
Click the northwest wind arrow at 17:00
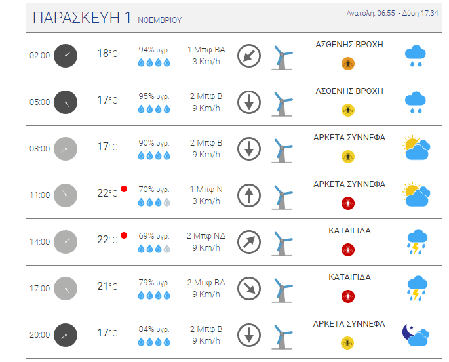pyautogui.click(x=249, y=289)
